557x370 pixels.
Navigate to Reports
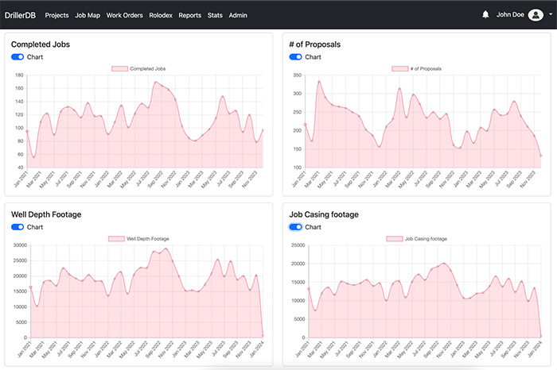point(190,15)
